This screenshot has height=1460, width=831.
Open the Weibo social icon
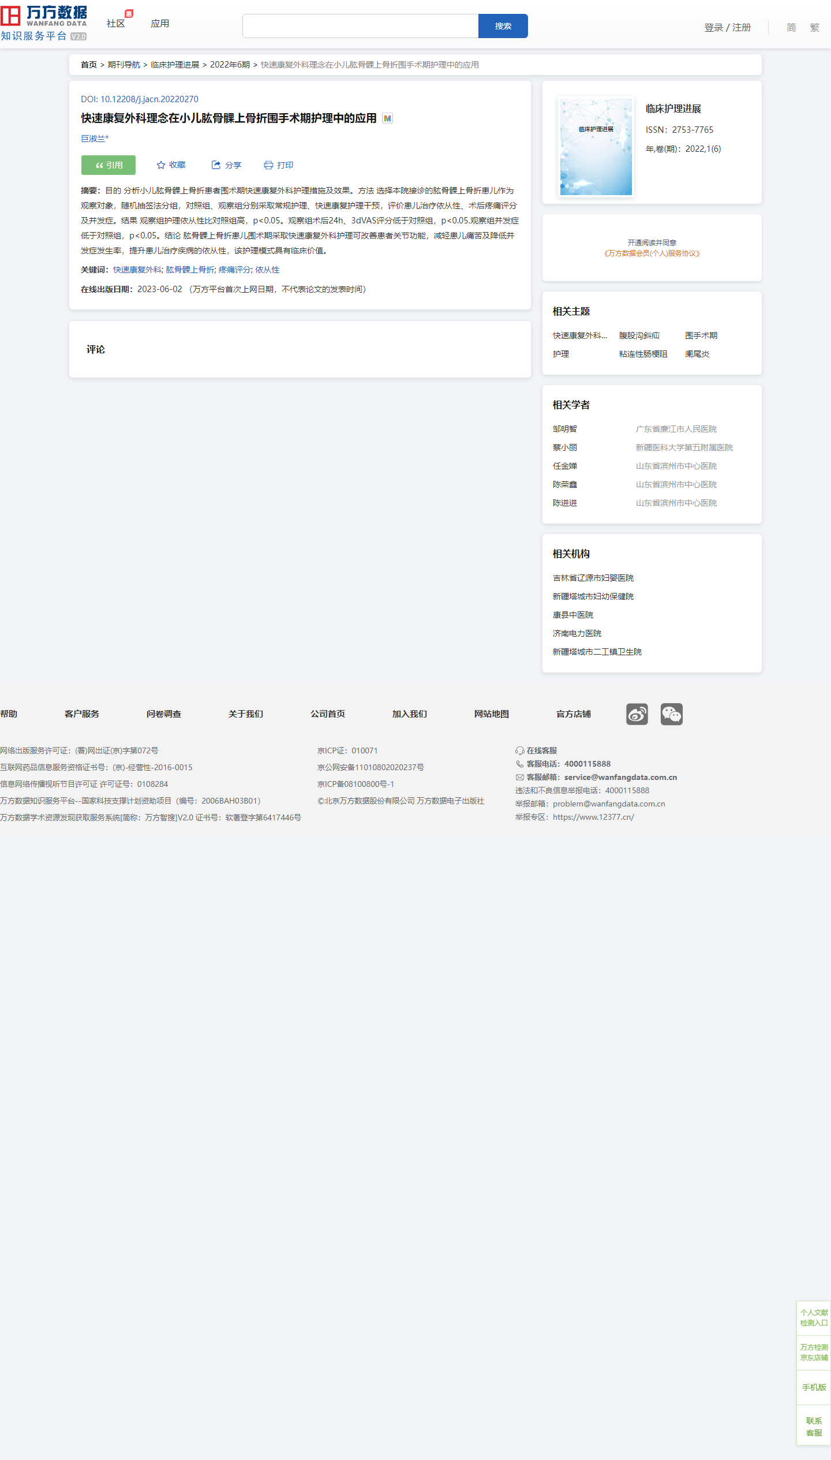637,714
